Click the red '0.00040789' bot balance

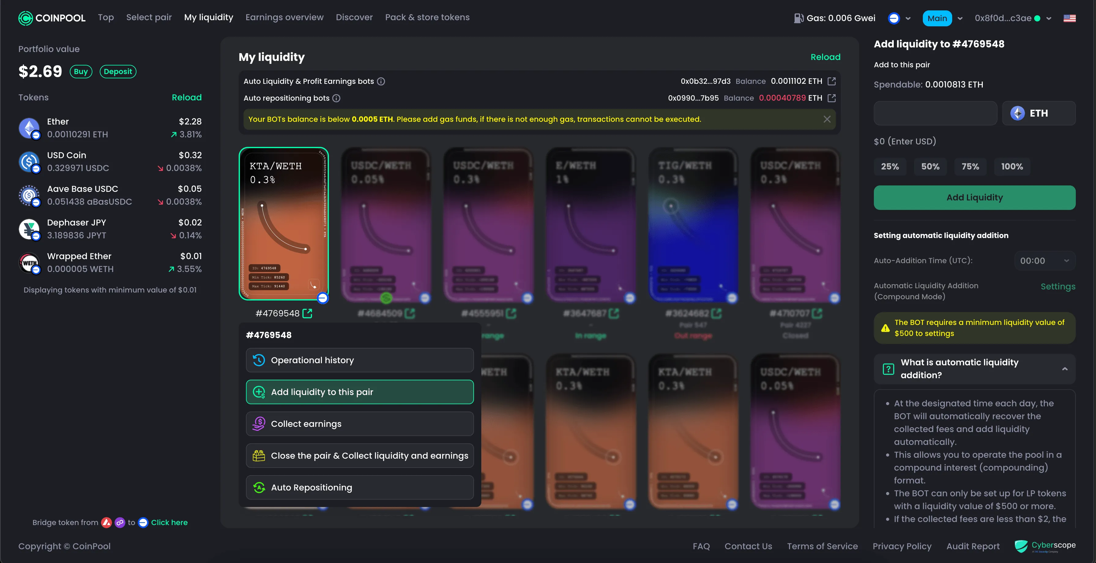click(782, 98)
